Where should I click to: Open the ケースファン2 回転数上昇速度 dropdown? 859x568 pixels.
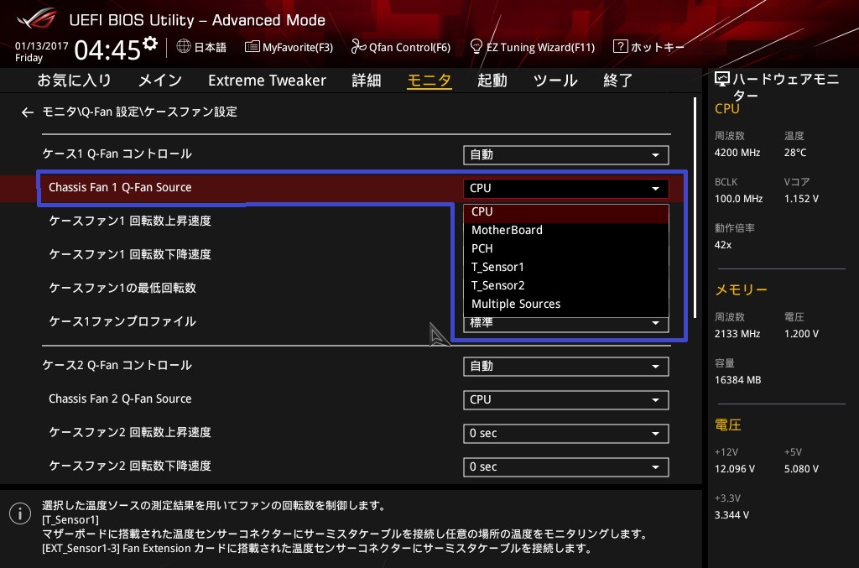566,434
